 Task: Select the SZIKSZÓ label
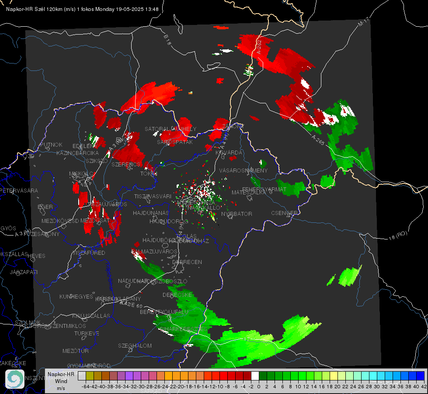pos(97,161)
